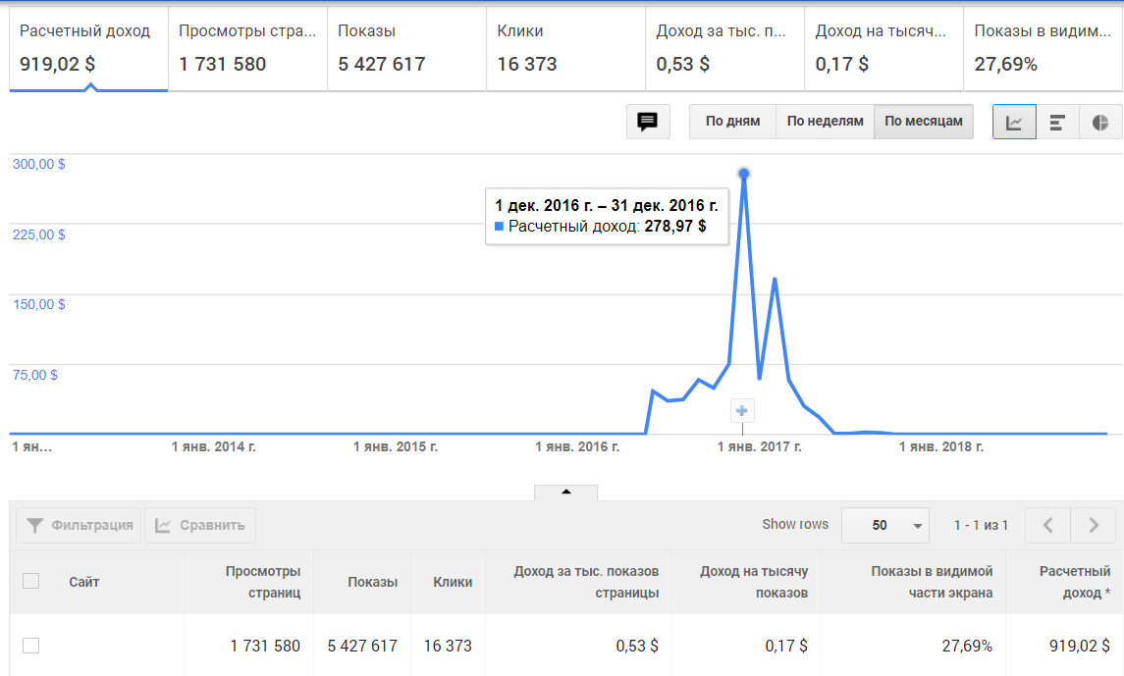This screenshot has height=676, width=1124.
Task: Open the Show rows 50 dropdown
Action: point(885,525)
